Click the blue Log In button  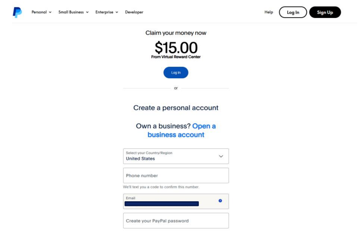click(176, 72)
